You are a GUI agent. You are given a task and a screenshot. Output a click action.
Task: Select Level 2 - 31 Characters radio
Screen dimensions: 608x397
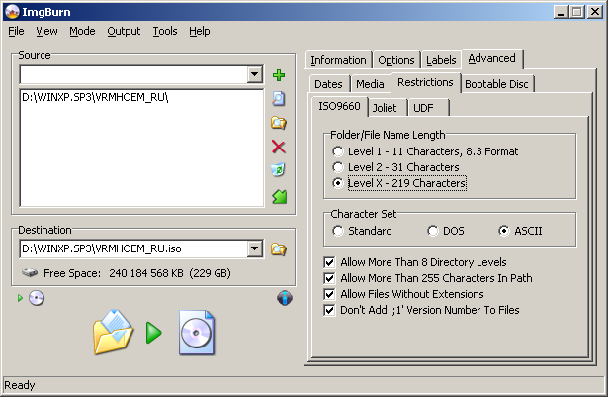338,167
